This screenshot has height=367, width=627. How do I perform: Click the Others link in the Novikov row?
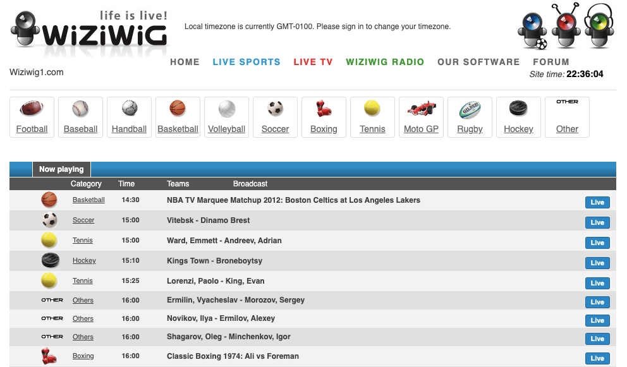coord(83,318)
